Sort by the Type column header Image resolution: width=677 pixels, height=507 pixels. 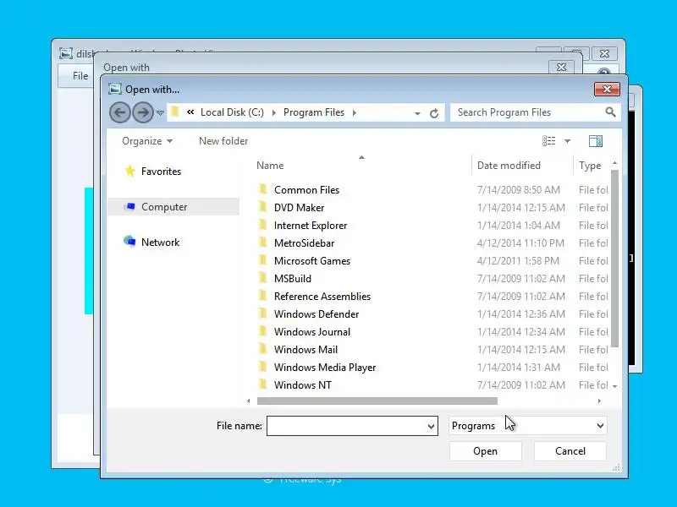point(590,166)
